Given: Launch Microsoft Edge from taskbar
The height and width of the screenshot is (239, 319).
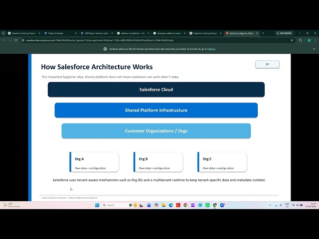Looking at the screenshot, I should (171, 205).
